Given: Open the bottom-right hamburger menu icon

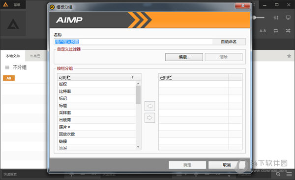Looking at the screenshot, I should [289, 174].
